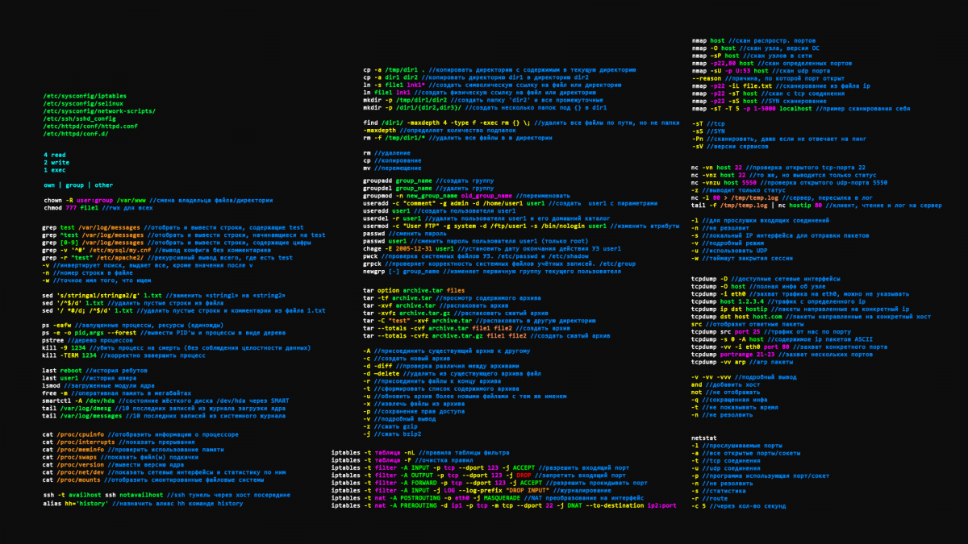The width and height of the screenshot is (968, 544).
Task: Click the 'cat /proc/mounts' line
Action: [x=153, y=480]
